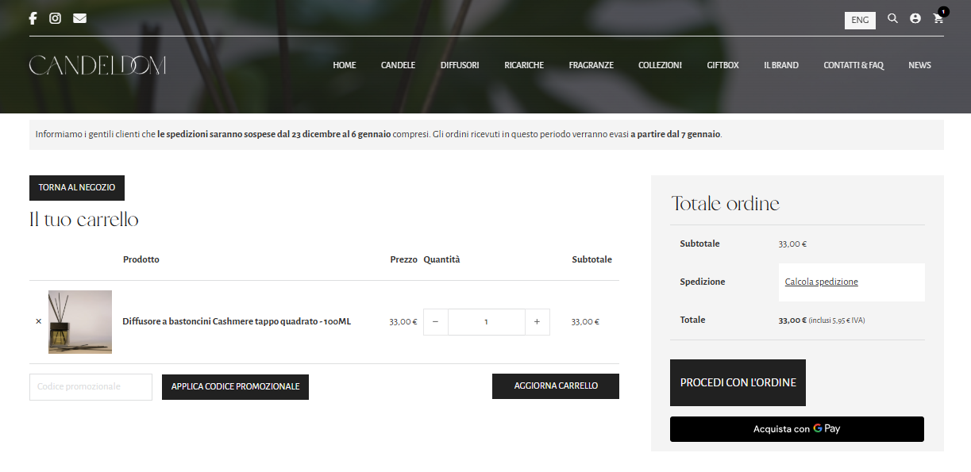Click PROCEDI CON L'ORDINE
Viewport: 971px width, 472px height.
pyautogui.click(x=738, y=382)
